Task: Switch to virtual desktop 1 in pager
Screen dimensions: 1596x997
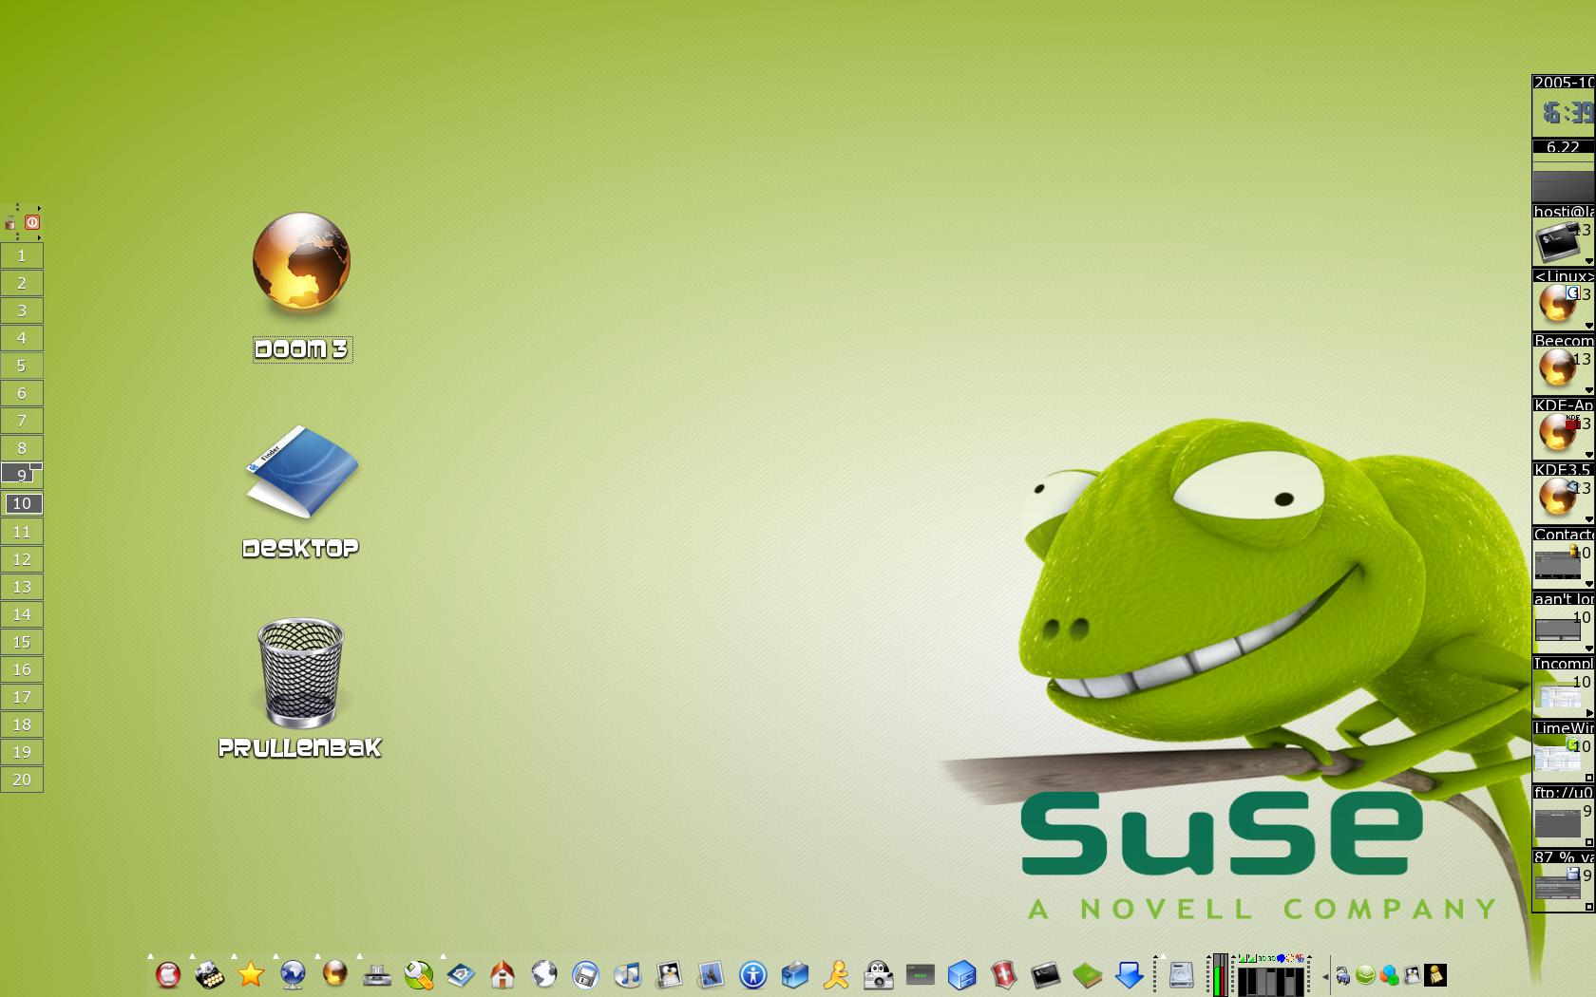Action: tap(22, 255)
